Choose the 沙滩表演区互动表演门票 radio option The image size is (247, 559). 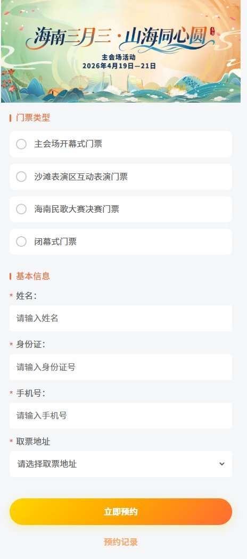click(121, 177)
